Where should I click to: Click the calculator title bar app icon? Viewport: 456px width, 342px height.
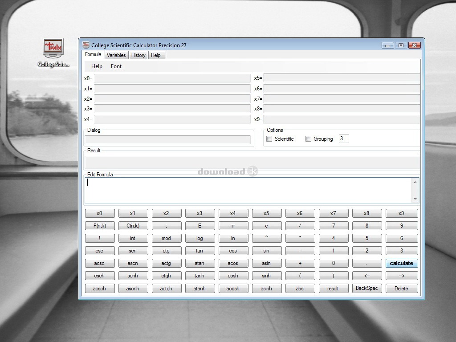(86, 45)
